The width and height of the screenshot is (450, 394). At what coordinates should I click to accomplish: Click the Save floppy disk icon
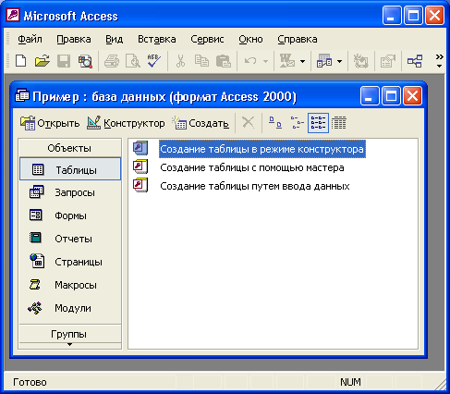point(64,61)
